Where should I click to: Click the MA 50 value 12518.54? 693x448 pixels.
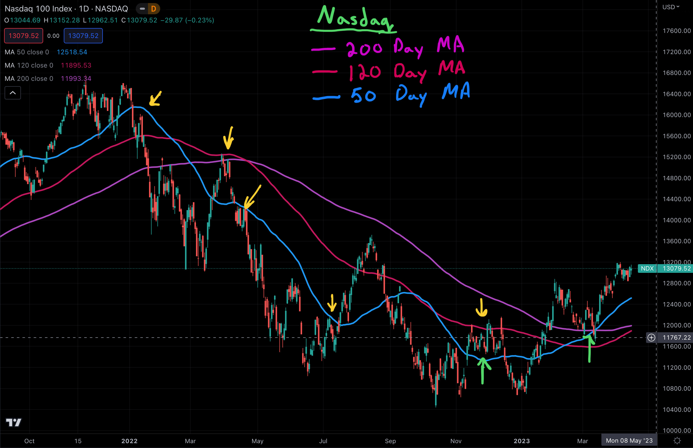click(72, 52)
